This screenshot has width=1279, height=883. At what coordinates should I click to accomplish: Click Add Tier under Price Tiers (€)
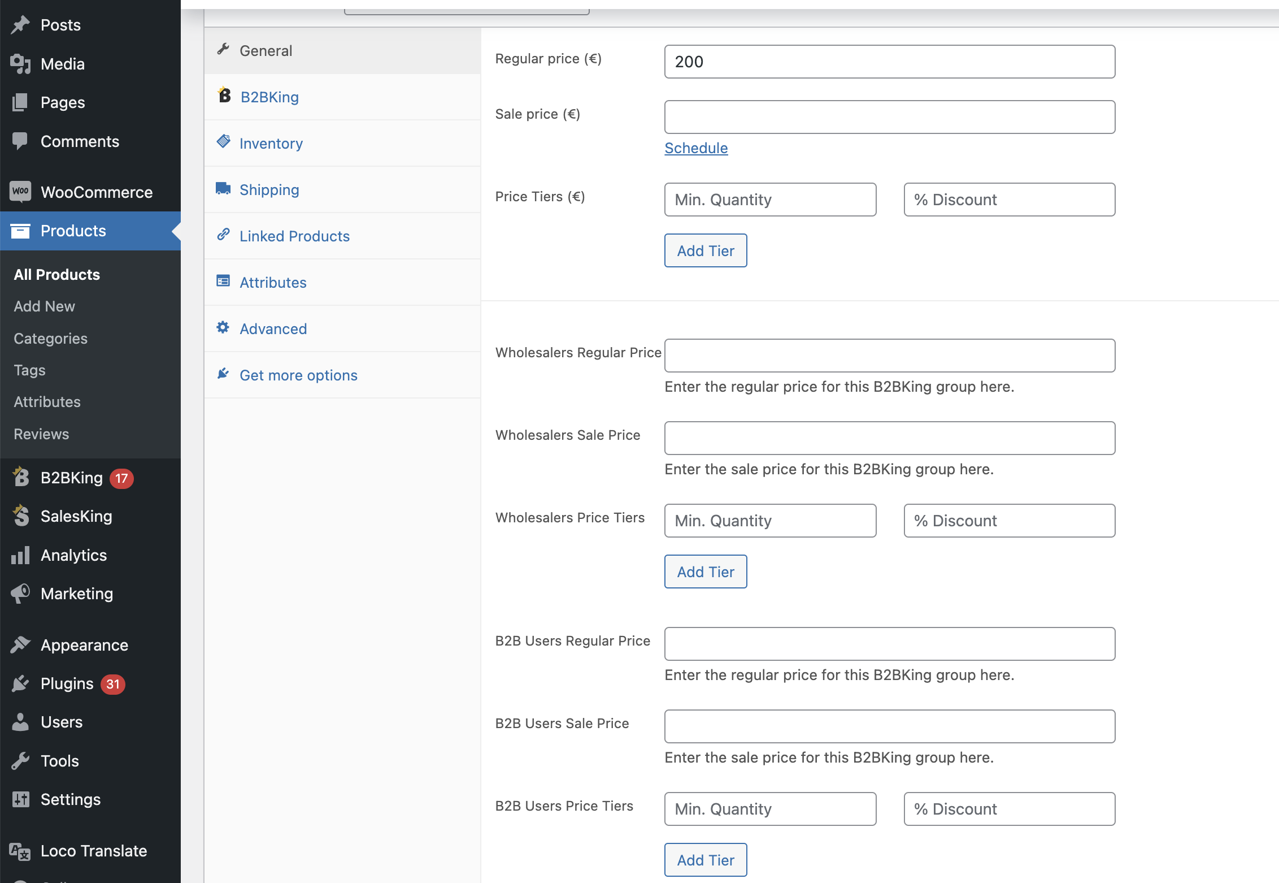coord(706,250)
